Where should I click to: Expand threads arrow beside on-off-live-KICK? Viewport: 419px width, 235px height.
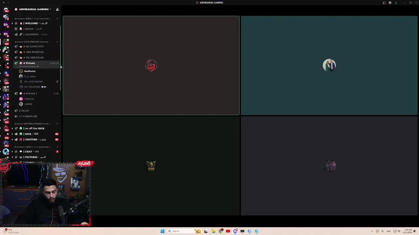(x=12, y=128)
